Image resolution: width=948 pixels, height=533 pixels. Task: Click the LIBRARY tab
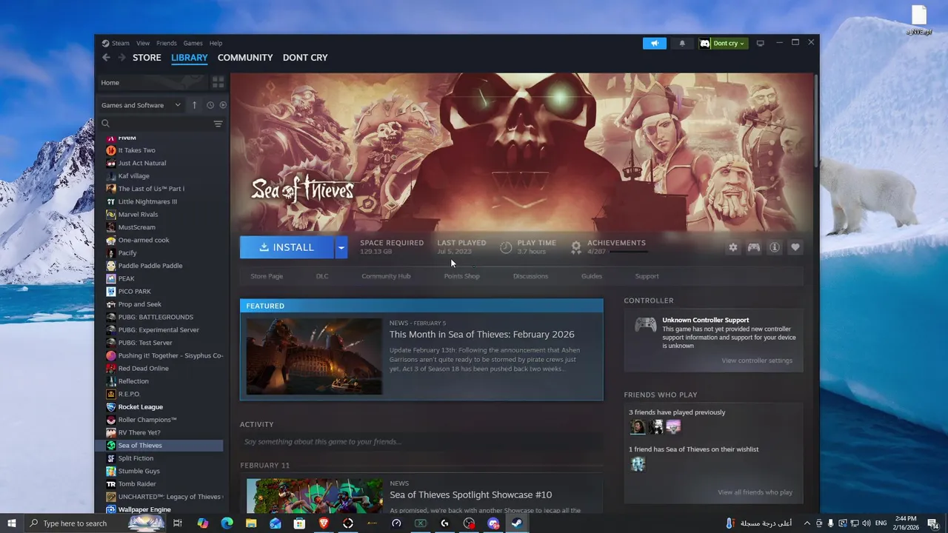(x=190, y=58)
